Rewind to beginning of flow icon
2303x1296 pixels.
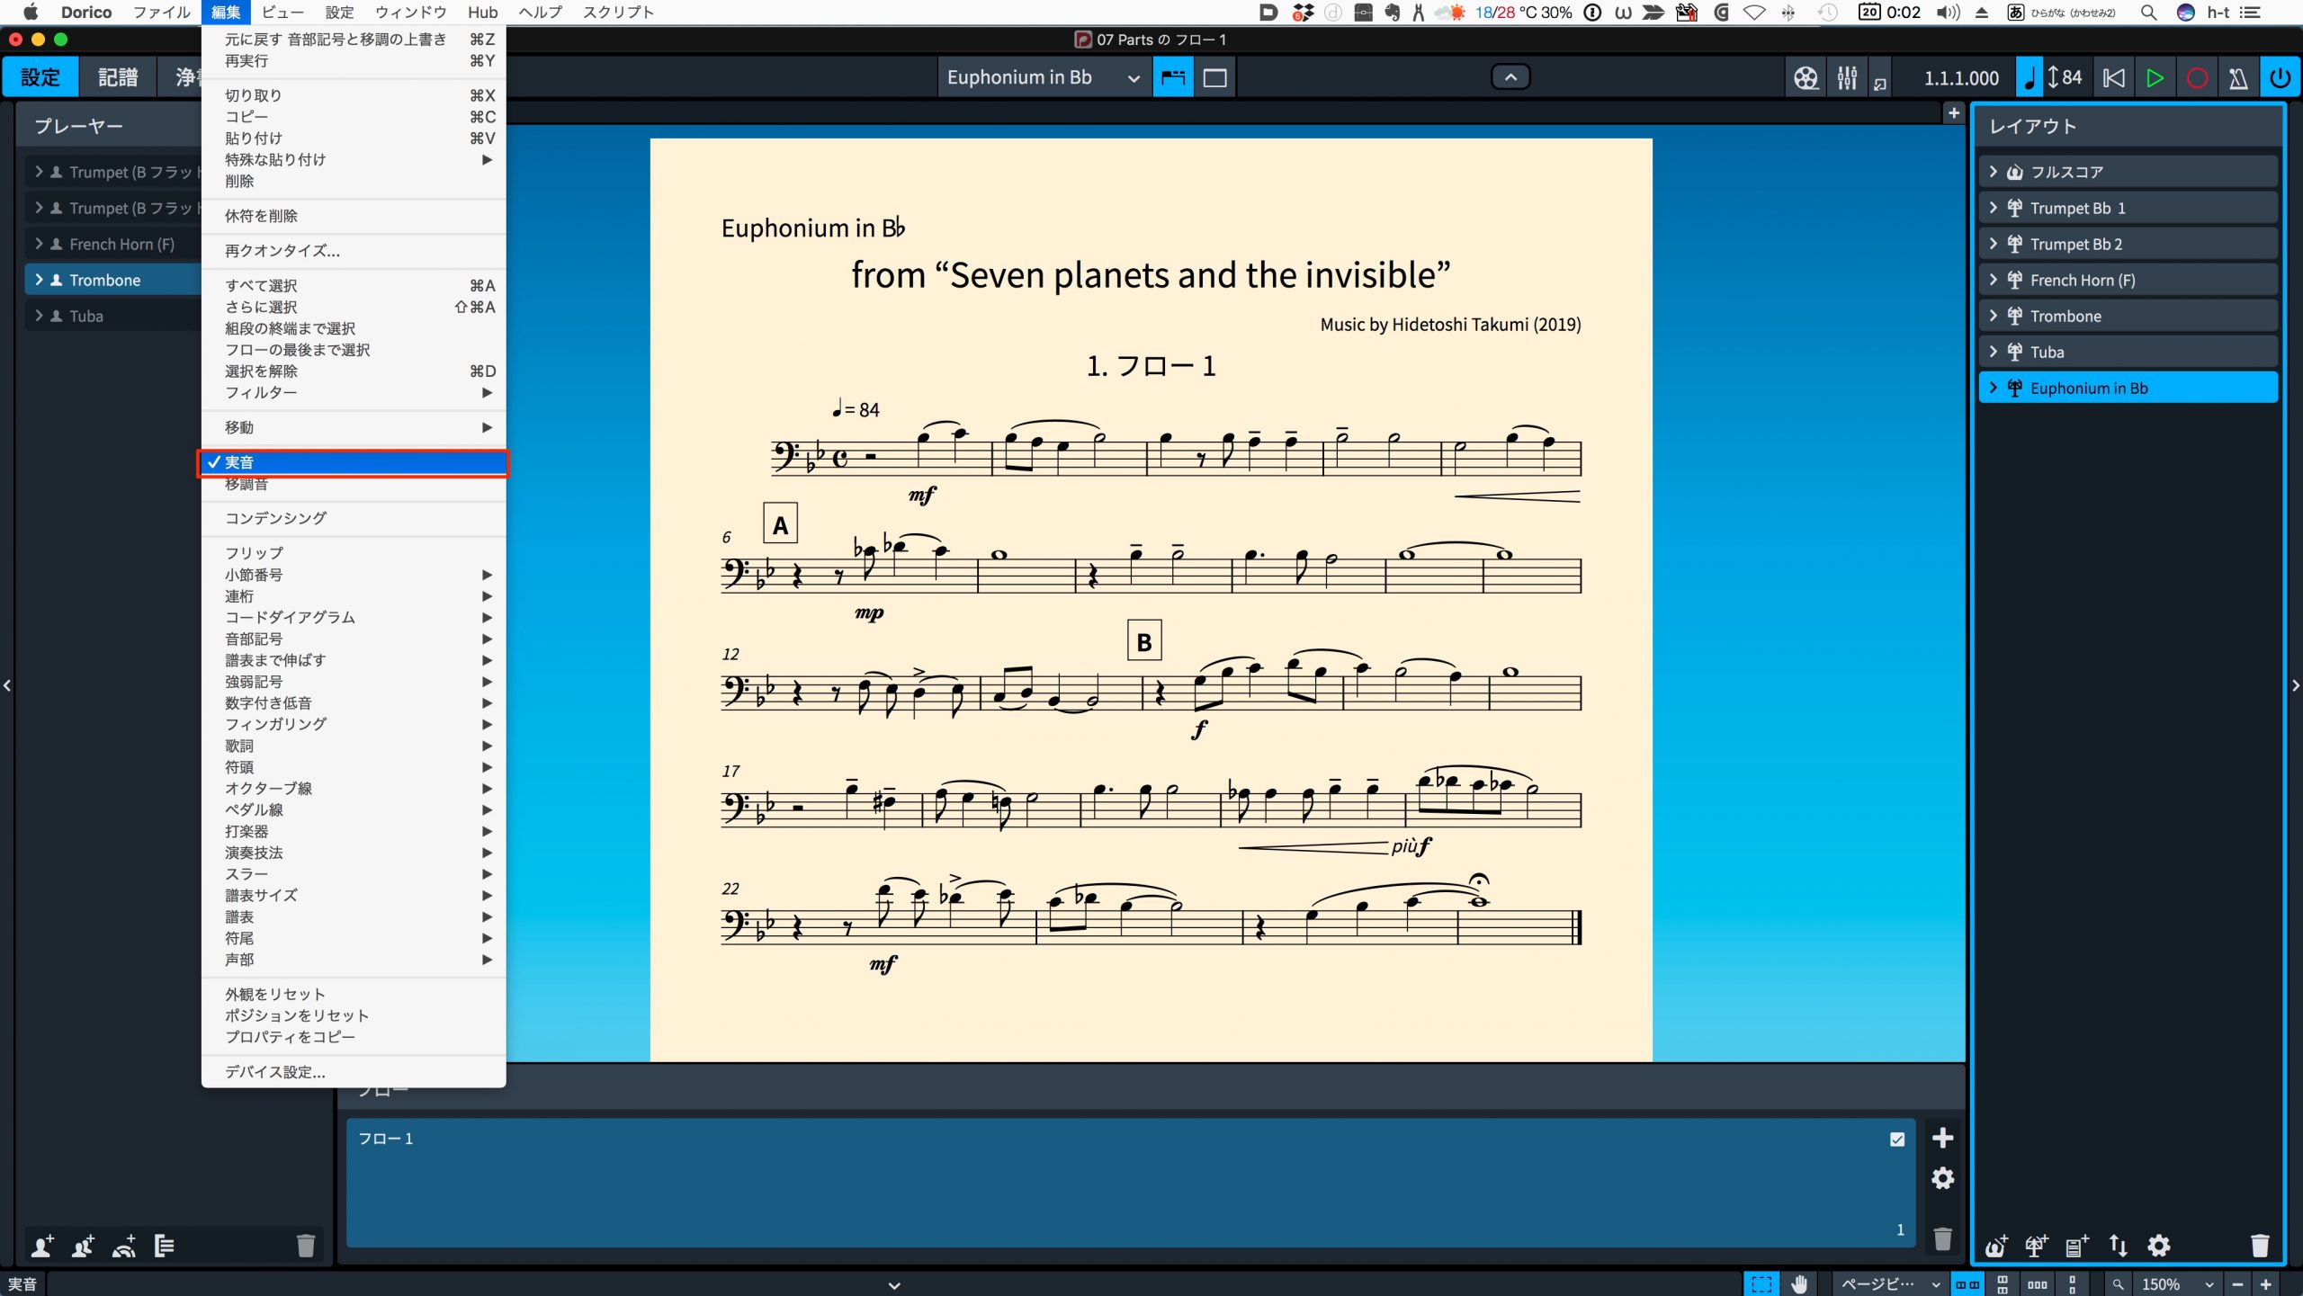[x=2113, y=78]
